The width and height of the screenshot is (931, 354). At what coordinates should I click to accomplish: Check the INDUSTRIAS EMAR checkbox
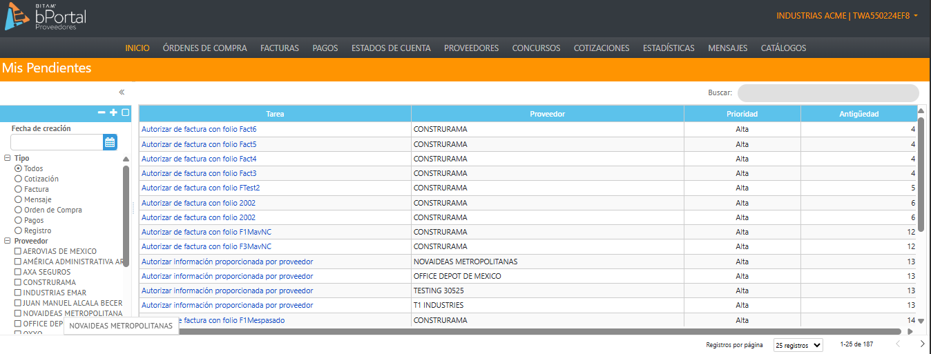pyautogui.click(x=18, y=293)
